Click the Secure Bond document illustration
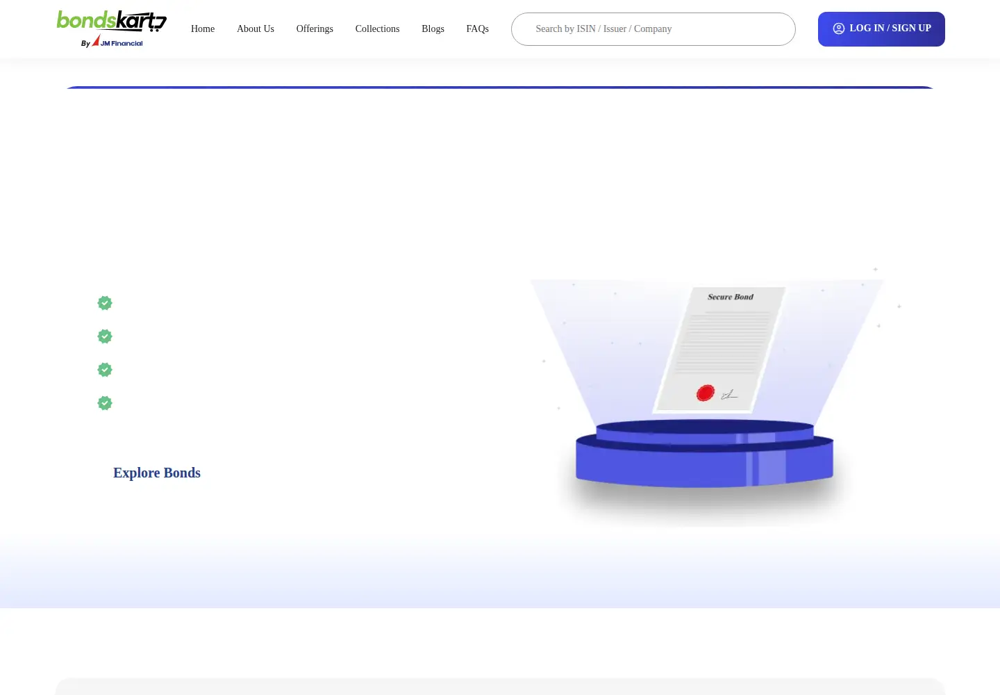The image size is (1000, 695). 719,349
